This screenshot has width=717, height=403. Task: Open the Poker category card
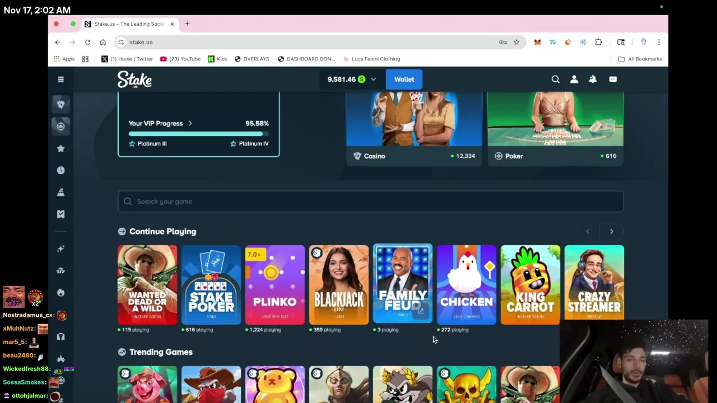(555, 129)
